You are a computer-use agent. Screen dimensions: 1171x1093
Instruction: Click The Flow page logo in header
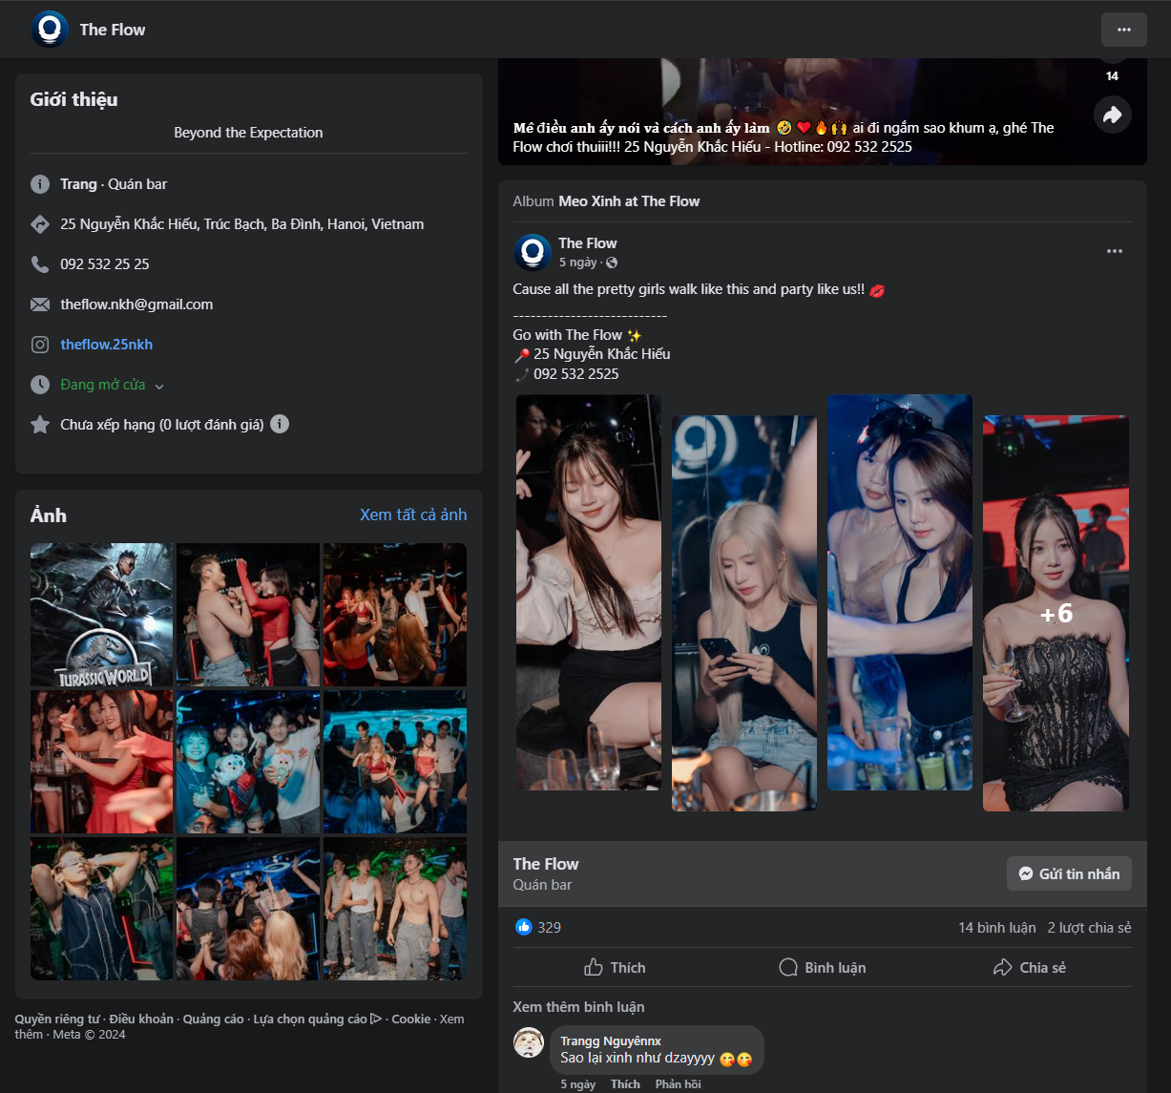pos(50,30)
